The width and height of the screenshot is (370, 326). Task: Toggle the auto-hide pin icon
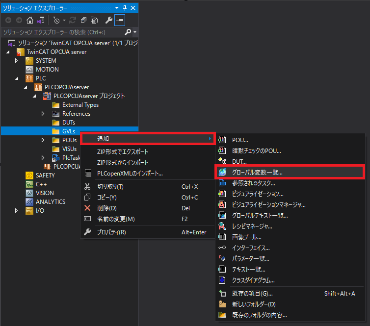pyautogui.click(x=125, y=8)
